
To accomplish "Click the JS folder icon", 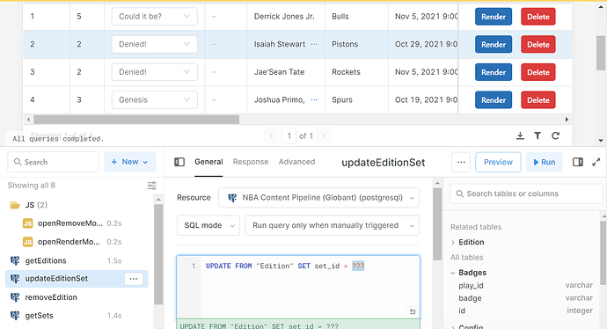I will click(x=15, y=205).
